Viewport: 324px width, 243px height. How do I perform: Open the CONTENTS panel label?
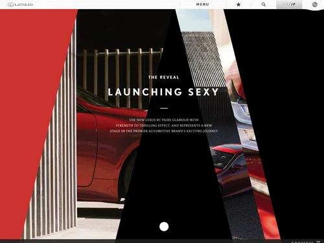[302, 242]
